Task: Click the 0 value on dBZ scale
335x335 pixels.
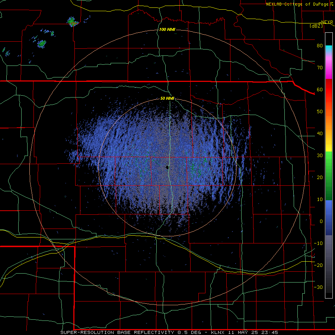Action: 321,221
